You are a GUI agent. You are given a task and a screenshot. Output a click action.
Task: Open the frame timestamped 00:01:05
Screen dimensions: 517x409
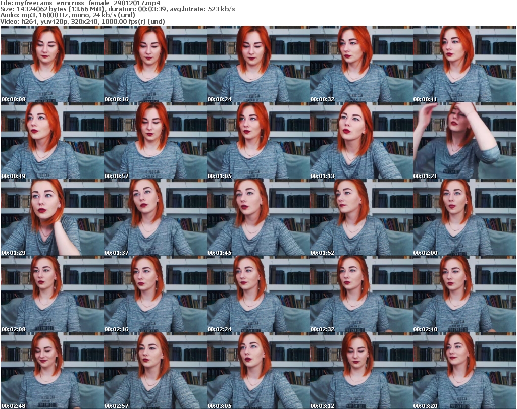258,141
